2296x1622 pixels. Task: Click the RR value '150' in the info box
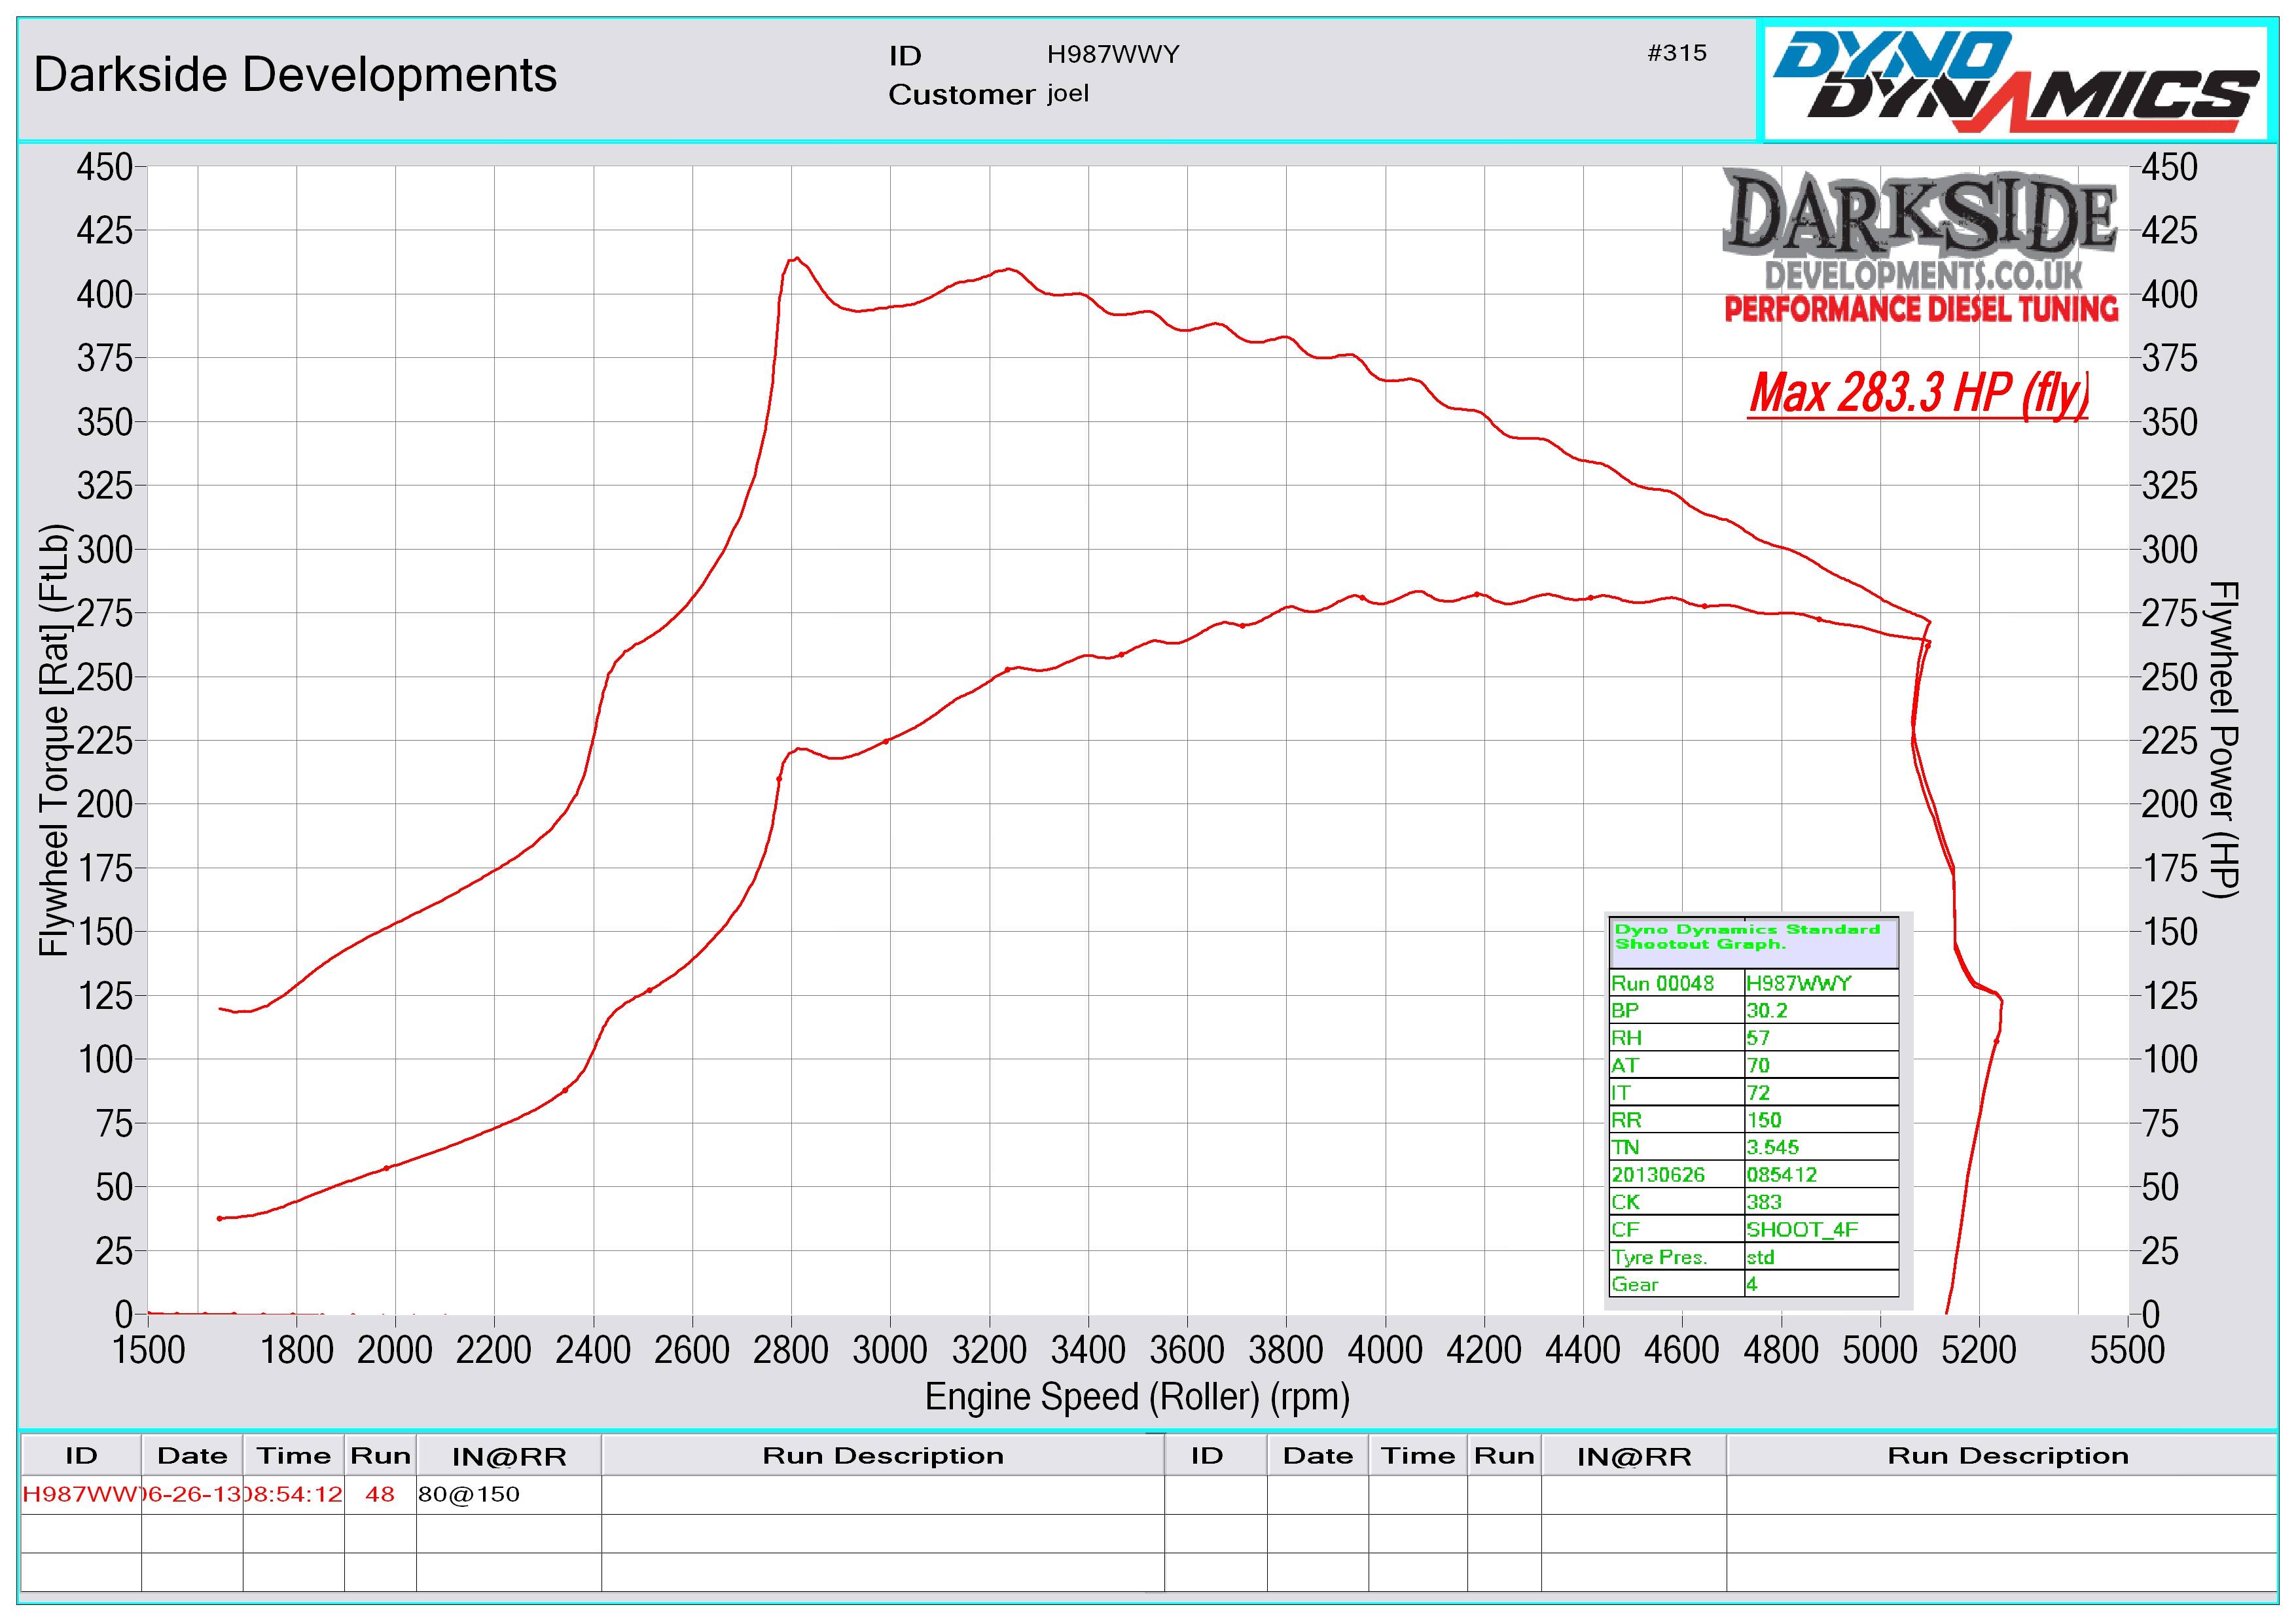point(1764,1120)
